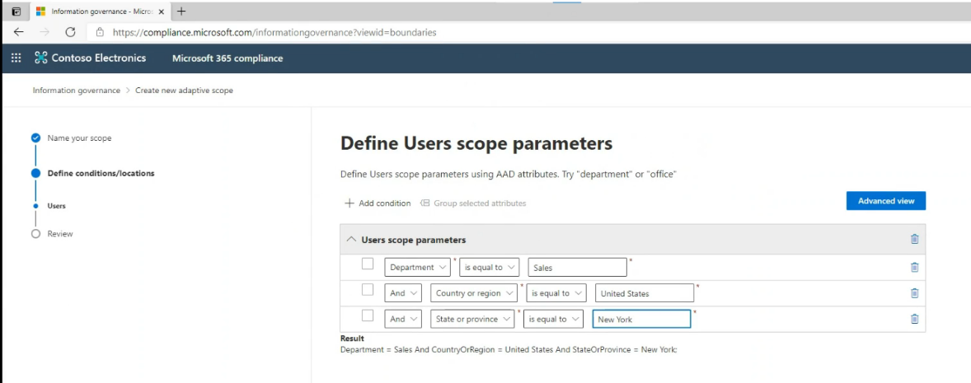
Task: Click the browser refresh icon
Action: pyautogui.click(x=70, y=32)
